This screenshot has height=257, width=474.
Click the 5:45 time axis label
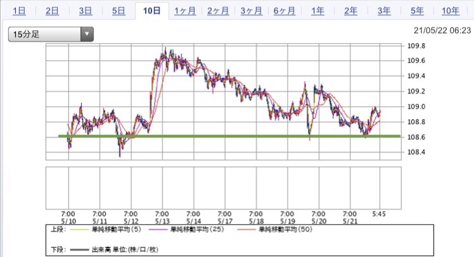(379, 214)
